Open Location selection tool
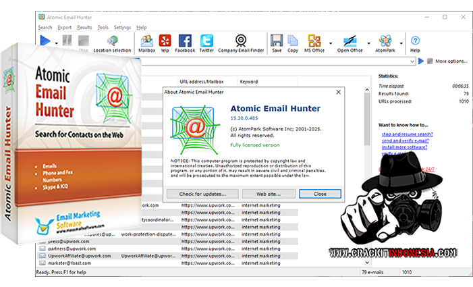Viewport: 473px width, 287px height. click(112, 44)
